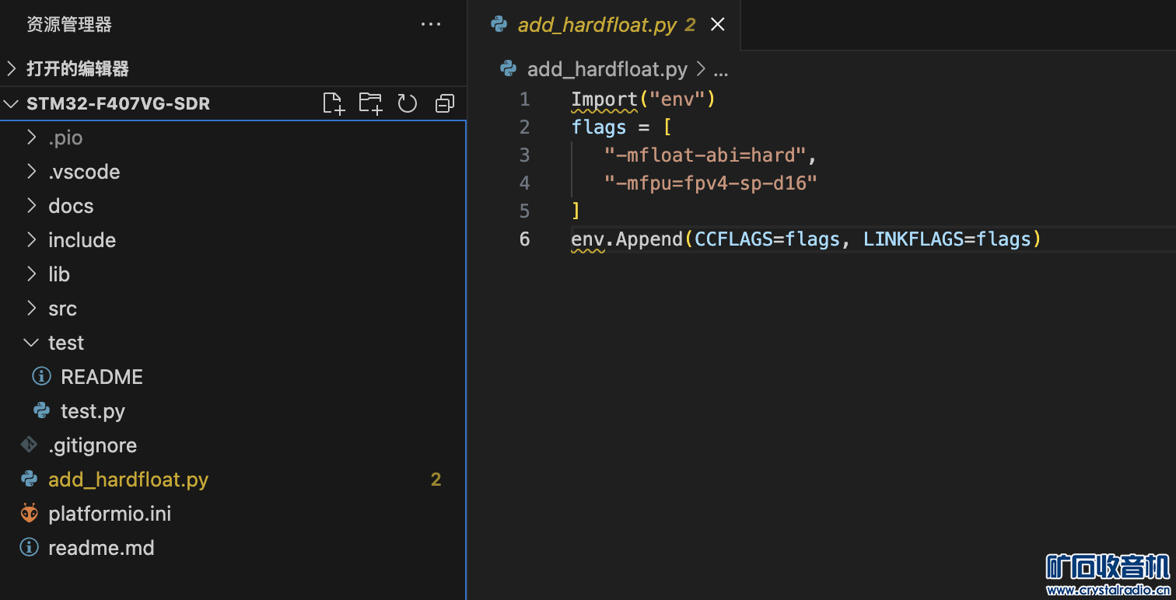Select add_hardfloat.py in the explorer tree
The height and width of the screenshot is (600, 1176).
pos(128,480)
